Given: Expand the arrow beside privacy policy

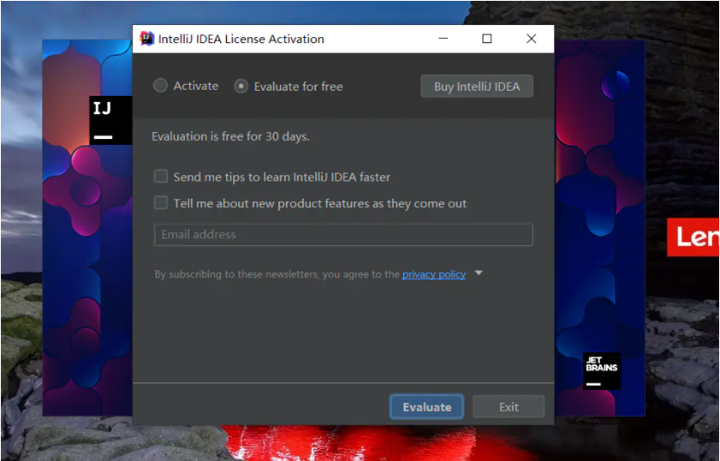Looking at the screenshot, I should click(x=478, y=273).
